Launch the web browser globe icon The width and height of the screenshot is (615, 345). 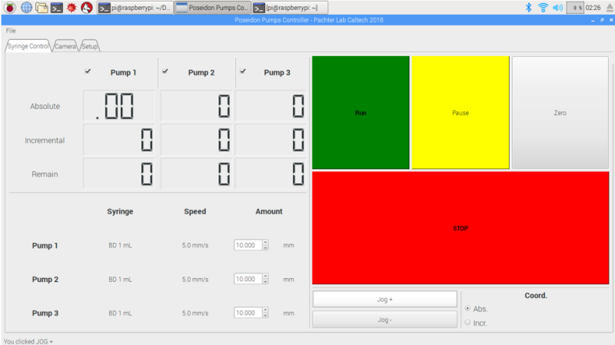[26, 8]
